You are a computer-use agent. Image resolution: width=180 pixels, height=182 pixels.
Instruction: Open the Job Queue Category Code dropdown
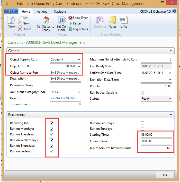coord(78,92)
